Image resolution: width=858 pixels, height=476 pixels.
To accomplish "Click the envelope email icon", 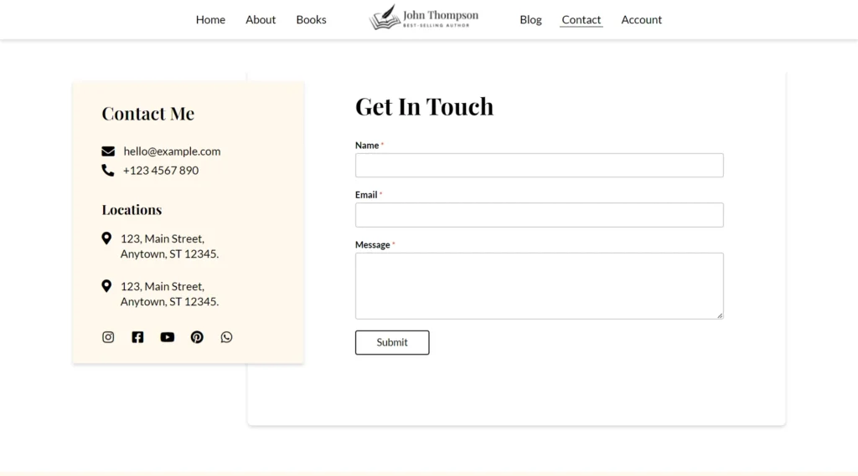I will (108, 151).
